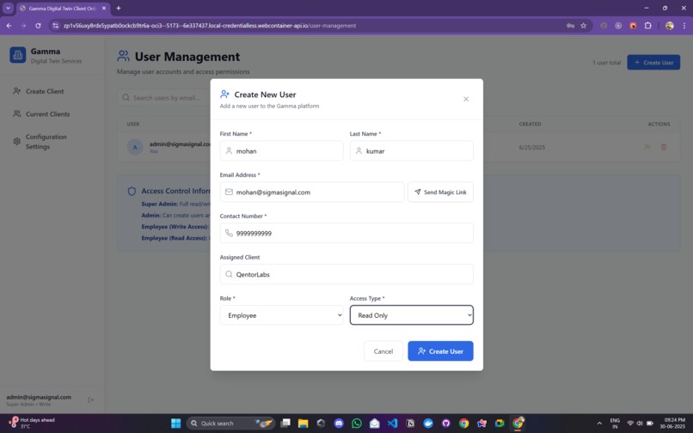
Task: Click the Gamma building logo icon
Action: coord(18,55)
